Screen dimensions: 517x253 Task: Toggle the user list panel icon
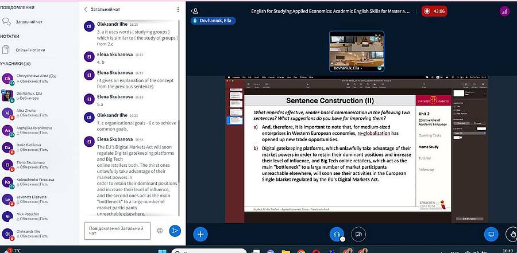(195, 11)
